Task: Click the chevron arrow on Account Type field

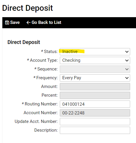Action: point(127,61)
